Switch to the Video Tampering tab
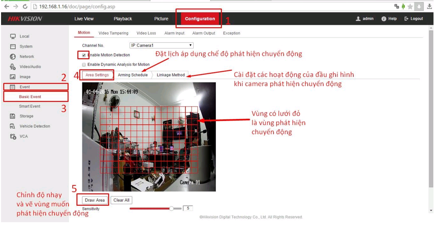 click(113, 33)
